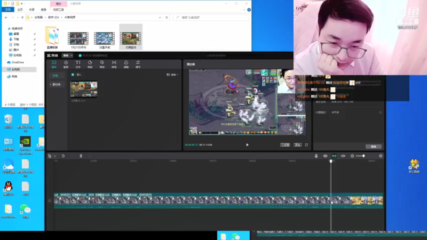
Task: Redo the timeline edit
Action: click(x=72, y=156)
